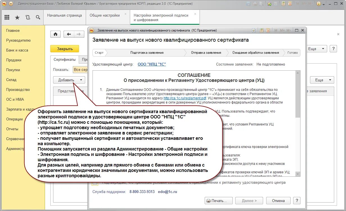The width and height of the screenshot is (346, 211).
Task: Click the Подготовка заявления wizard step
Action: pyautogui.click(x=146, y=53)
